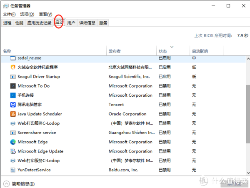The image size is (250, 188).
Task: Select the 火绒安全软件托盘程序 entry
Action: point(37,67)
